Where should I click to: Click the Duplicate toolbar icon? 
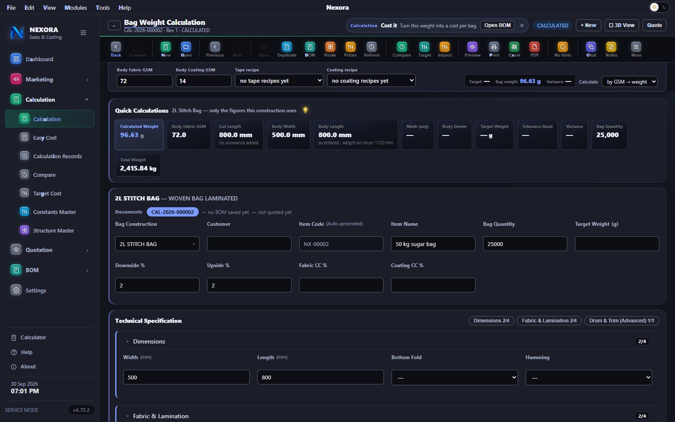[x=287, y=47]
